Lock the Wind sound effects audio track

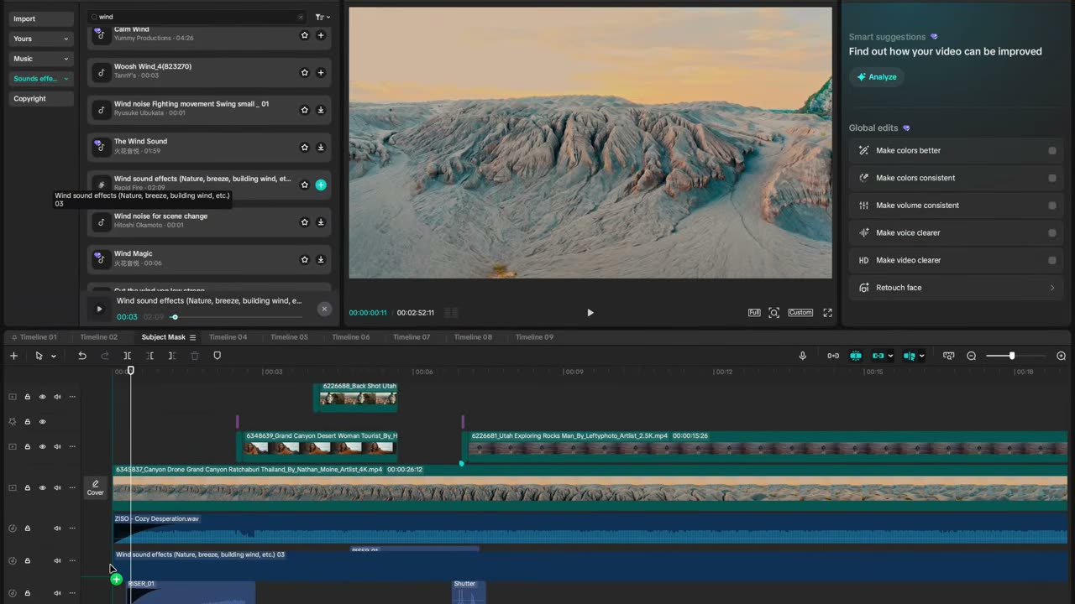point(27,560)
